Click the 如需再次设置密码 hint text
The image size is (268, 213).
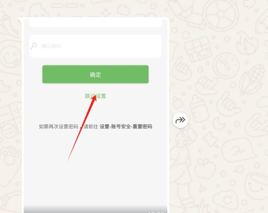coord(59,126)
